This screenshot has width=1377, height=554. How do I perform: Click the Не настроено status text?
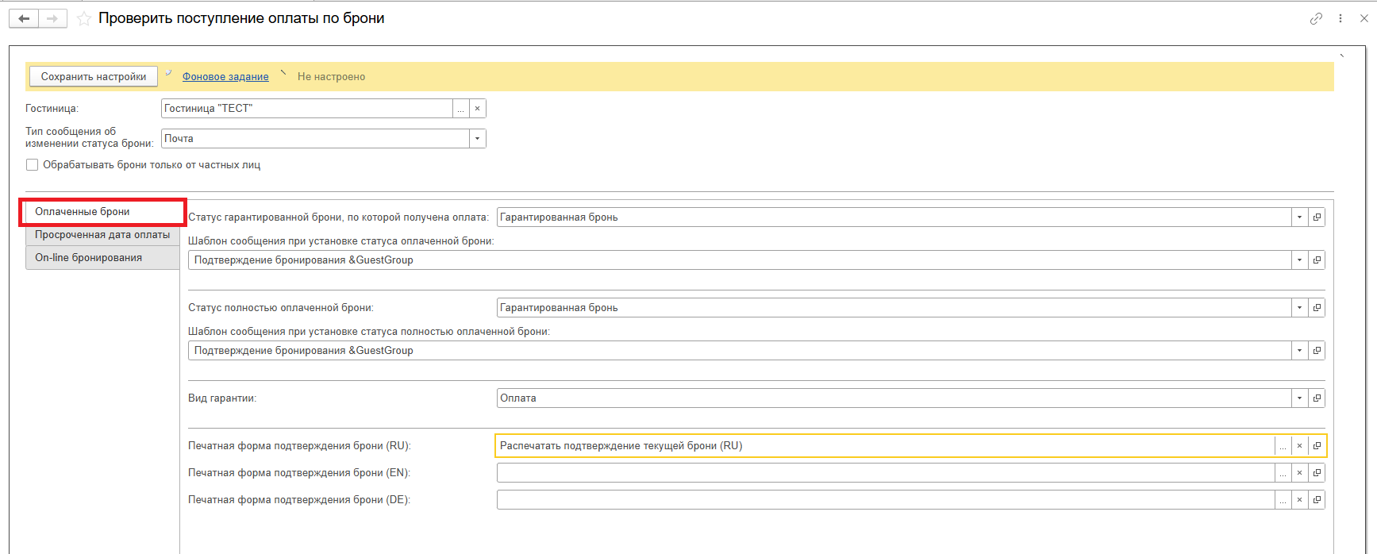(x=331, y=77)
